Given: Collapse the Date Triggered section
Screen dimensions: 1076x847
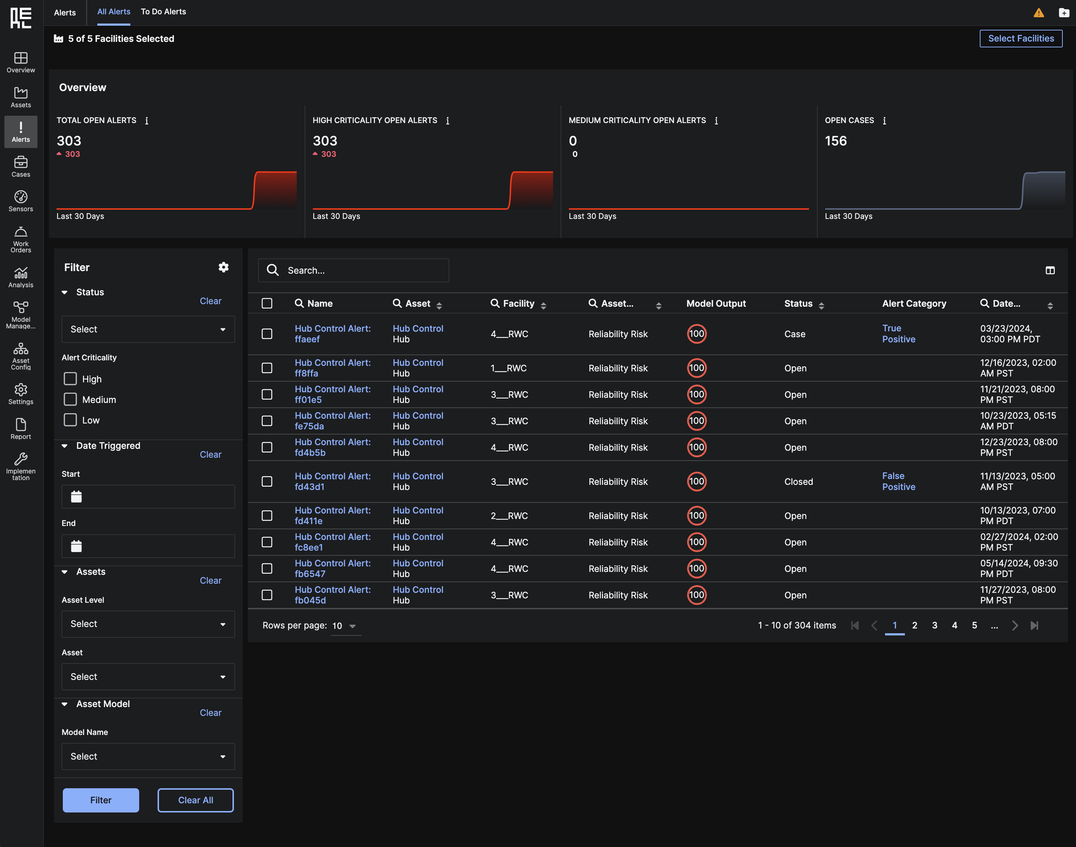Looking at the screenshot, I should (x=65, y=446).
